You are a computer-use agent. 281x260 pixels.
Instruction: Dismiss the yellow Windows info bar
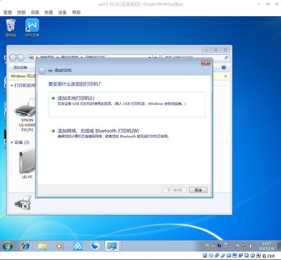pos(226,76)
